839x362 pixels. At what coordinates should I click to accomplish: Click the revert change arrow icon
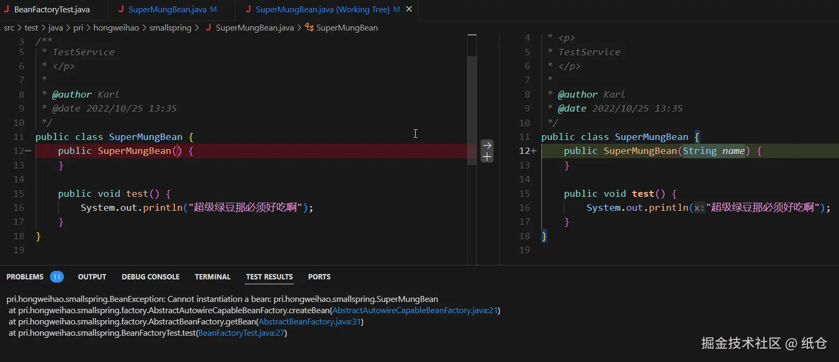tap(487, 145)
